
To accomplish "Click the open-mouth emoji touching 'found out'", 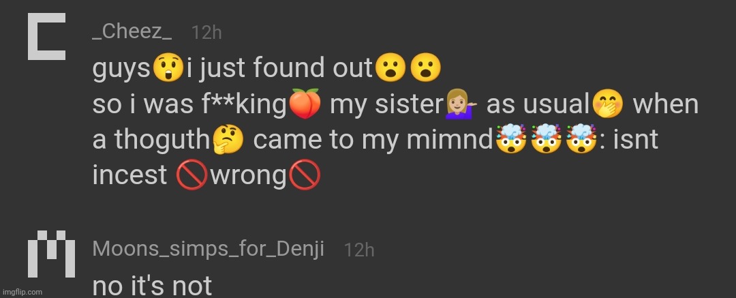I will (390, 68).
